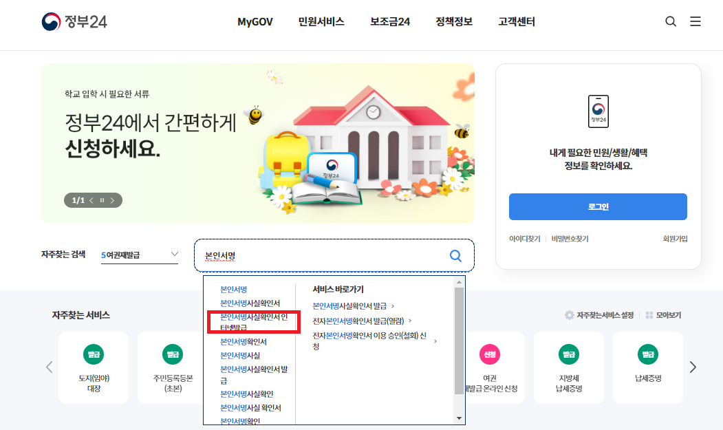Screen dimensions: 723x430
Task: Go to 회원가입 link
Action: coord(675,239)
